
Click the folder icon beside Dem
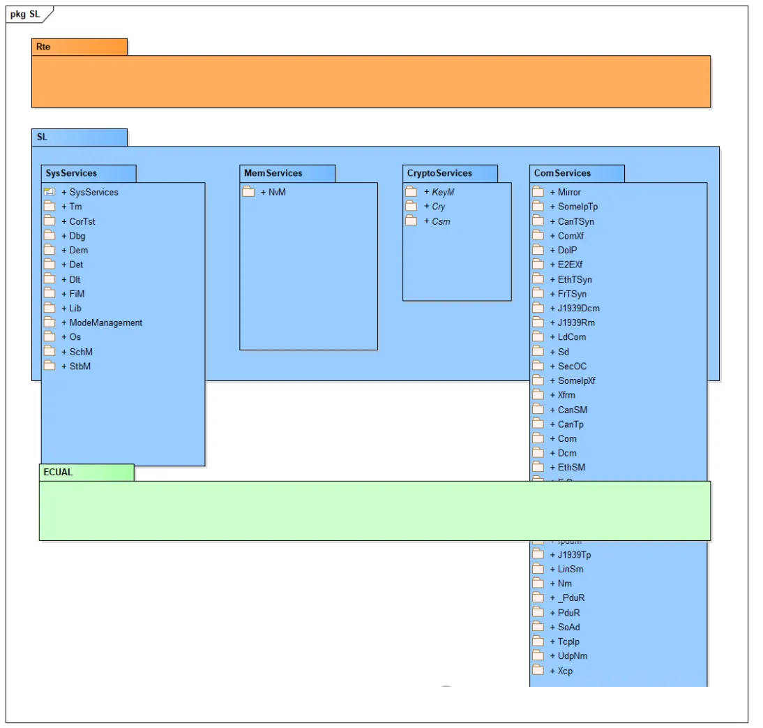tap(49, 250)
